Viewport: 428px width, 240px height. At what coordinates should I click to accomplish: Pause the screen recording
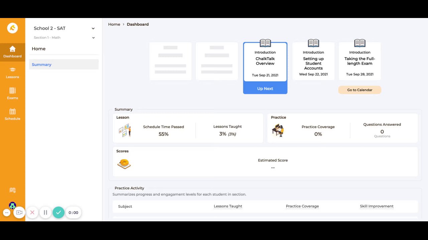(45, 212)
